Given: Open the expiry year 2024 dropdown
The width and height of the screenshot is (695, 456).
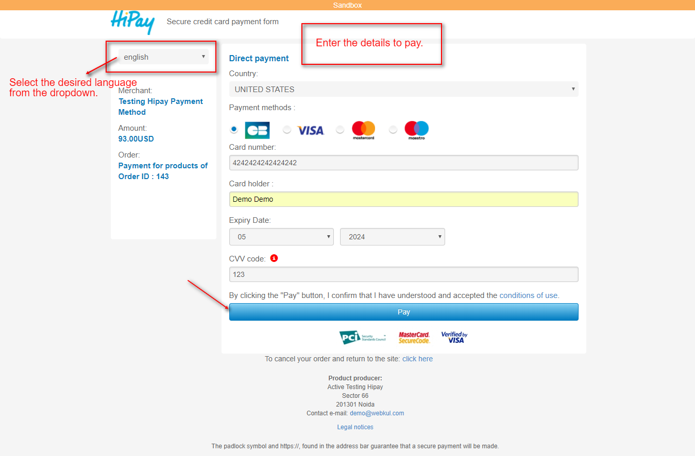Looking at the screenshot, I should point(392,236).
